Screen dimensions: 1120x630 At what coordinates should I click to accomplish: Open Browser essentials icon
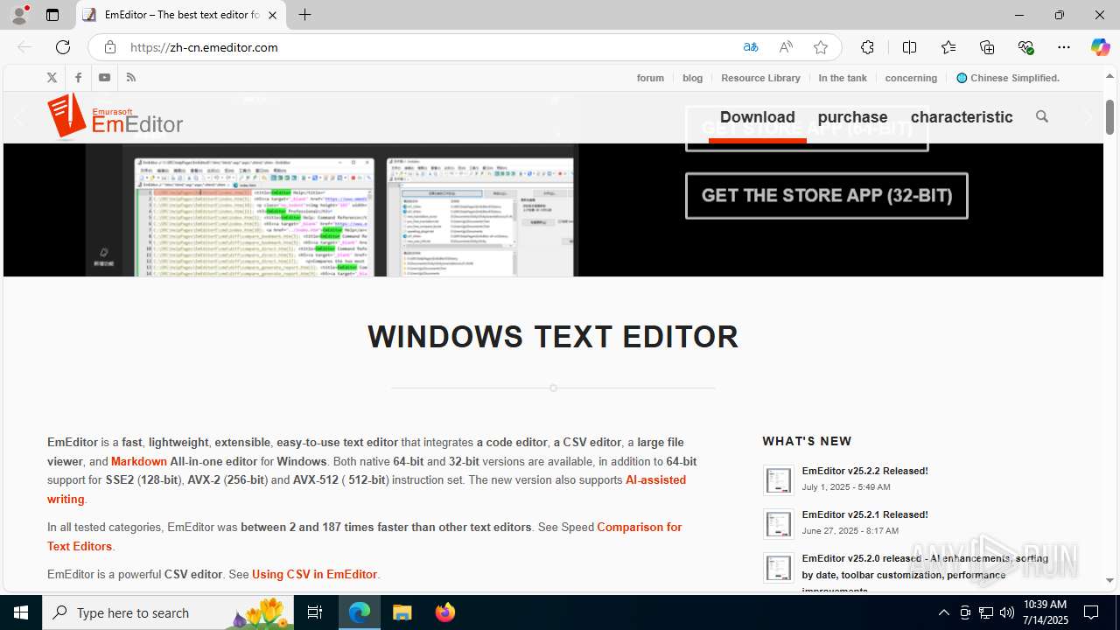tap(1025, 47)
